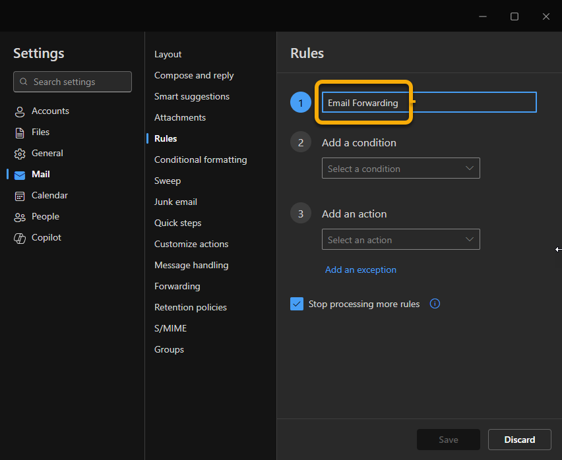Open the Calendar settings icon
Viewport: 562px width, 460px height.
point(20,195)
